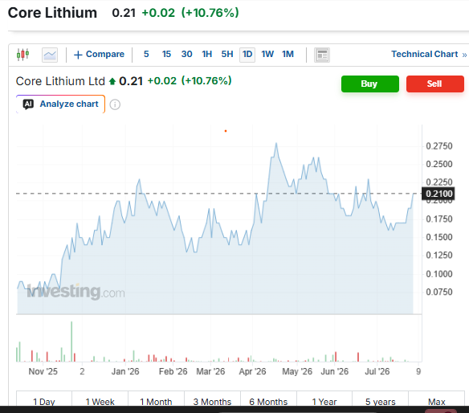Click the red dot marker above the chart
469x413 pixels.
click(226, 131)
